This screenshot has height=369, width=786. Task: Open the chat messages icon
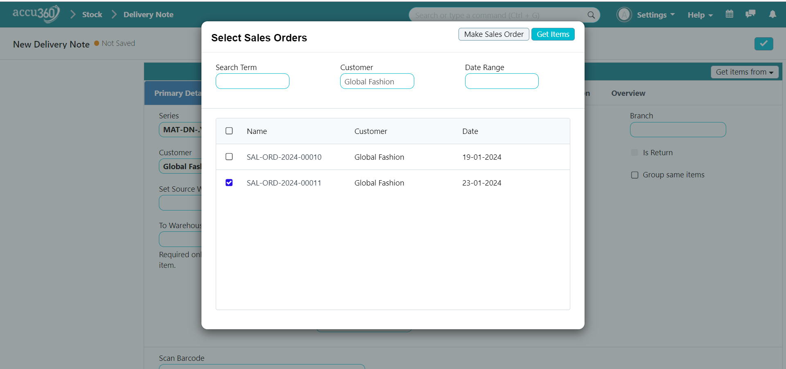point(750,14)
